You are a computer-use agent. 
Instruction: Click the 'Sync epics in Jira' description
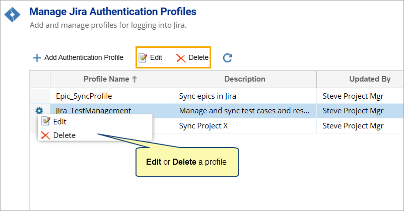coord(208,96)
